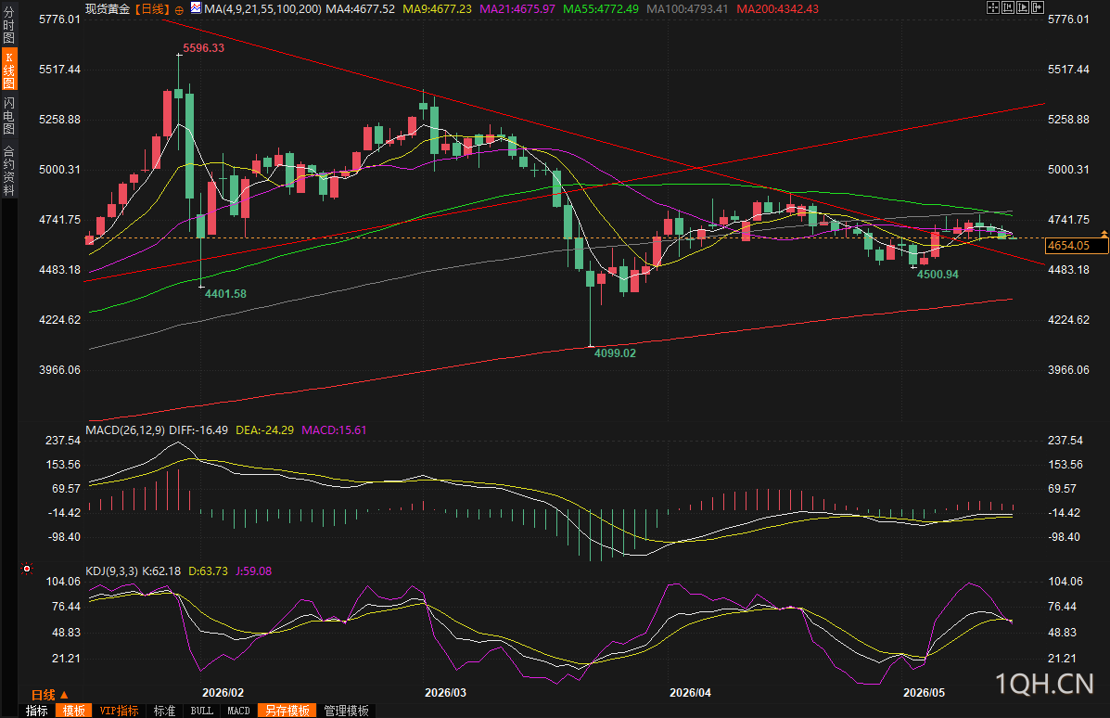Image resolution: width=1110 pixels, height=718 pixels.
Task: Switch to the 分时图 side tab
Action: point(8,25)
